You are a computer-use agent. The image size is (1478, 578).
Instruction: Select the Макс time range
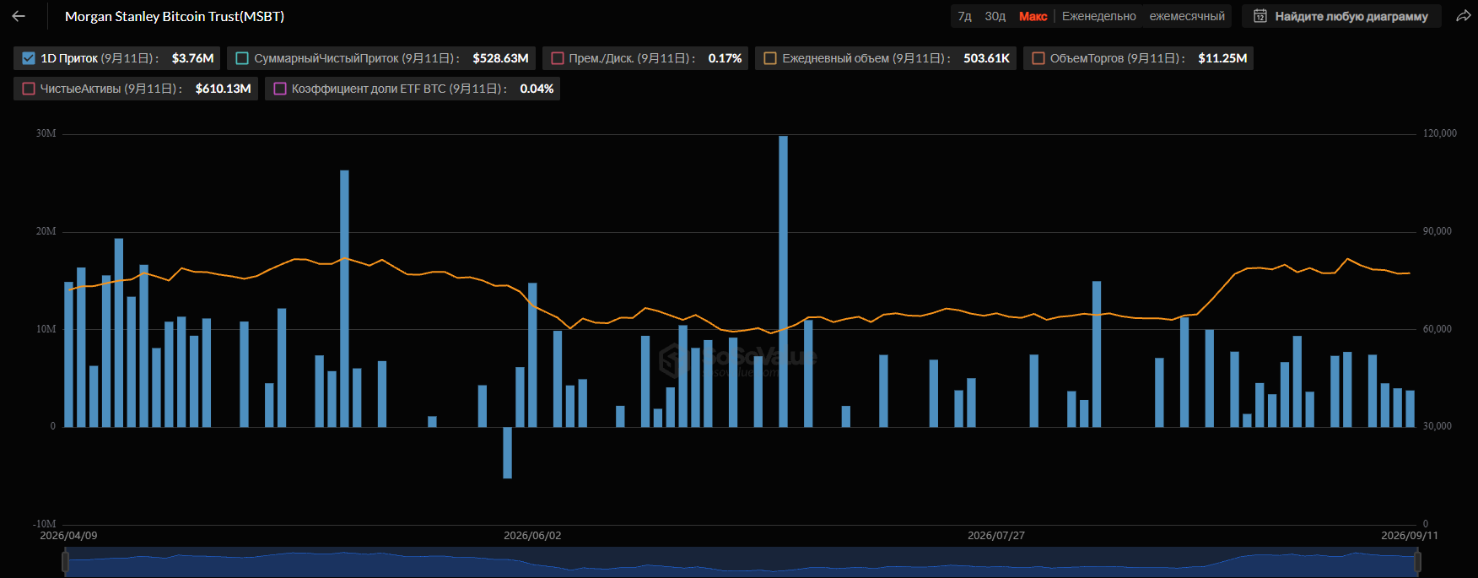click(x=1033, y=16)
